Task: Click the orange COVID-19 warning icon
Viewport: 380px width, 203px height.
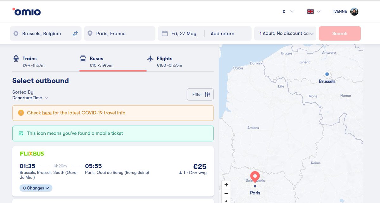Action: pos(21,113)
